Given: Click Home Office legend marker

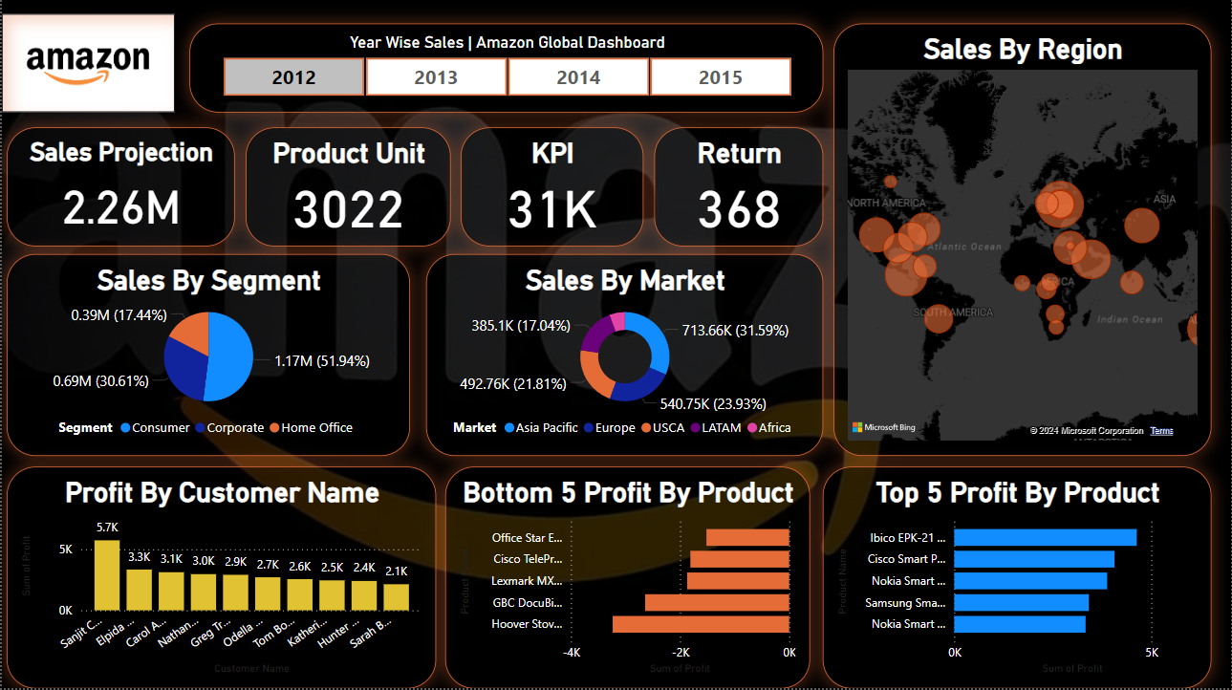Looking at the screenshot, I should tap(274, 428).
